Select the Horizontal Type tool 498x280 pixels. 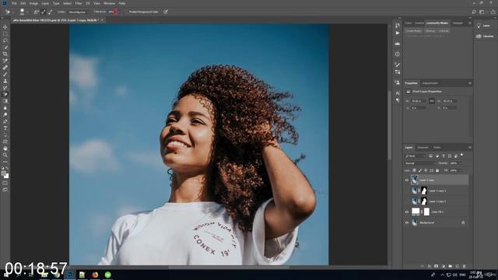5,128
